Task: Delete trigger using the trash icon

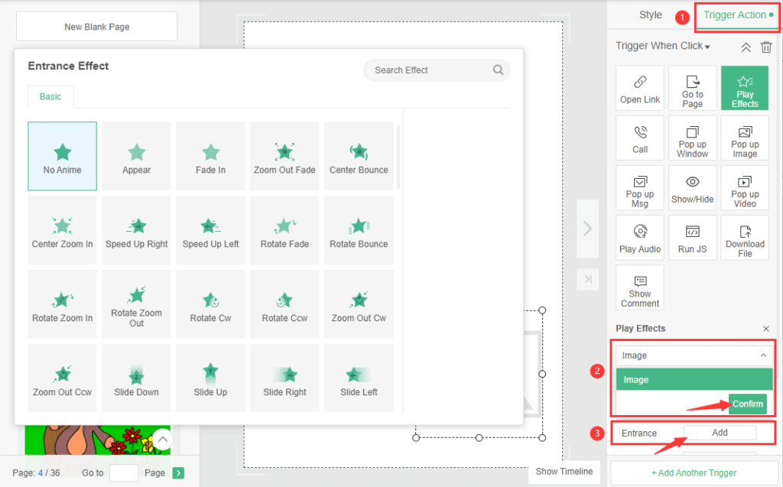Action: point(766,47)
